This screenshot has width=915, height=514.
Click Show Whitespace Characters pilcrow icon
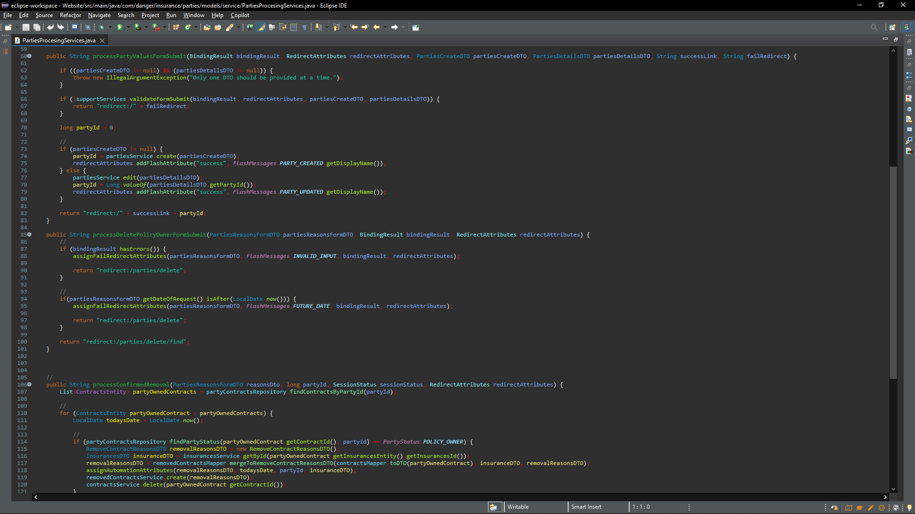(x=304, y=27)
